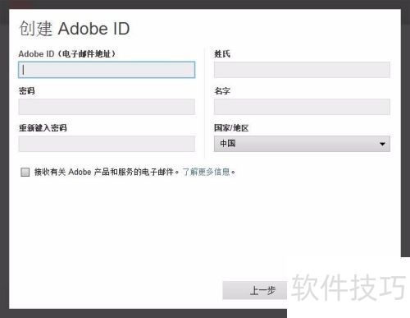The height and width of the screenshot is (318, 410).
Task: Focus the 密码 password input field
Action: [107, 107]
